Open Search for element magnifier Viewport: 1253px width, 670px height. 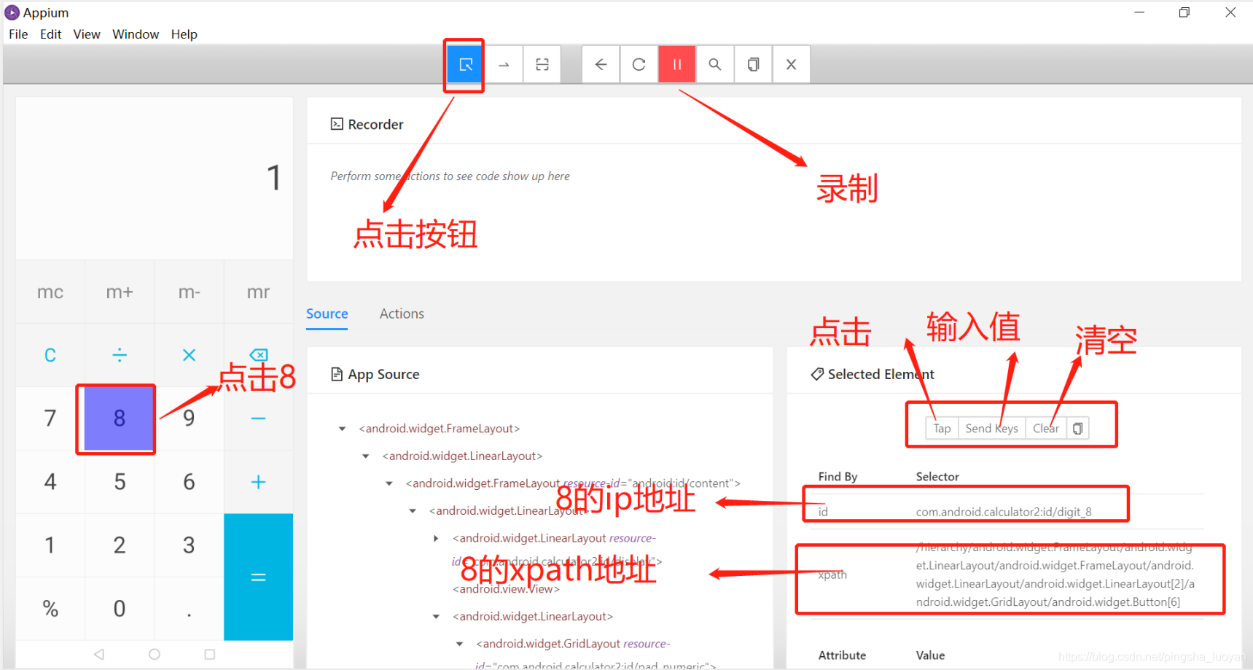pos(715,64)
